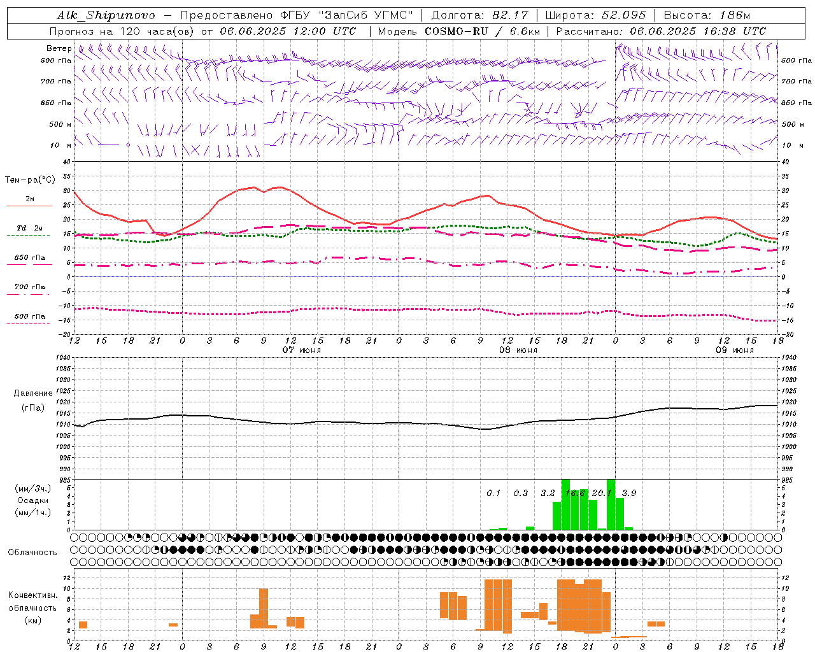The width and height of the screenshot is (815, 652).
Task: Click the precipitation value 20.1
Action: [x=602, y=493]
